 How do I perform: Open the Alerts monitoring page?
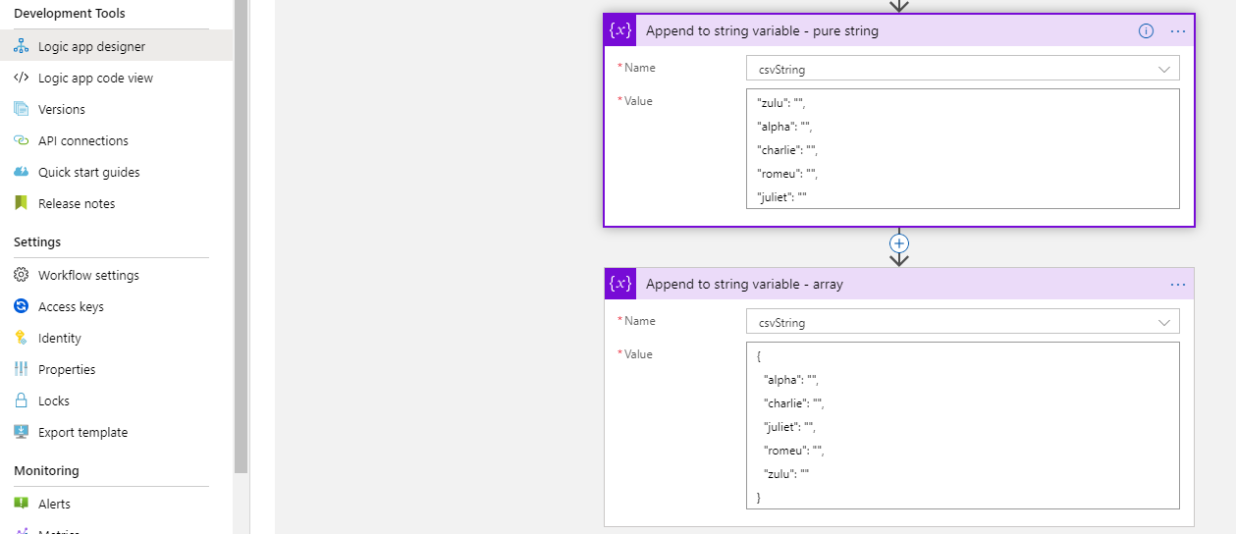(54, 504)
